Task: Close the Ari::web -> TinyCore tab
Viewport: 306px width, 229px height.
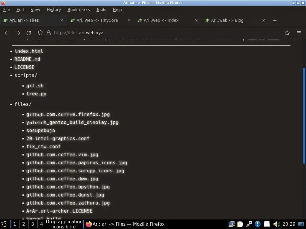Action: pos(129,20)
